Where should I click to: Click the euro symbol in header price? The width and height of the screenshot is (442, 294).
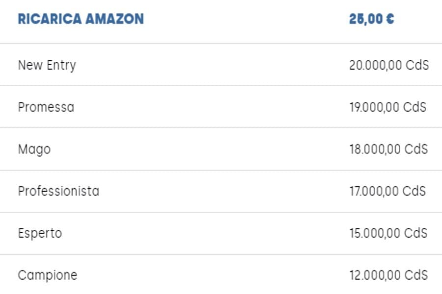tap(390, 19)
